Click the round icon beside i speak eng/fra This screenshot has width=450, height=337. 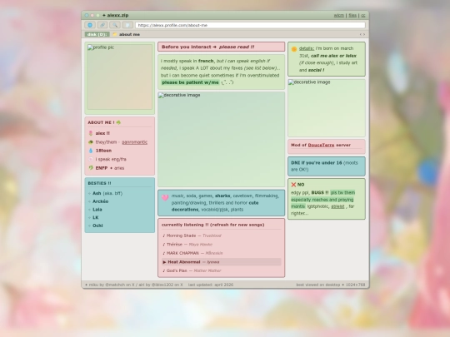91,159
